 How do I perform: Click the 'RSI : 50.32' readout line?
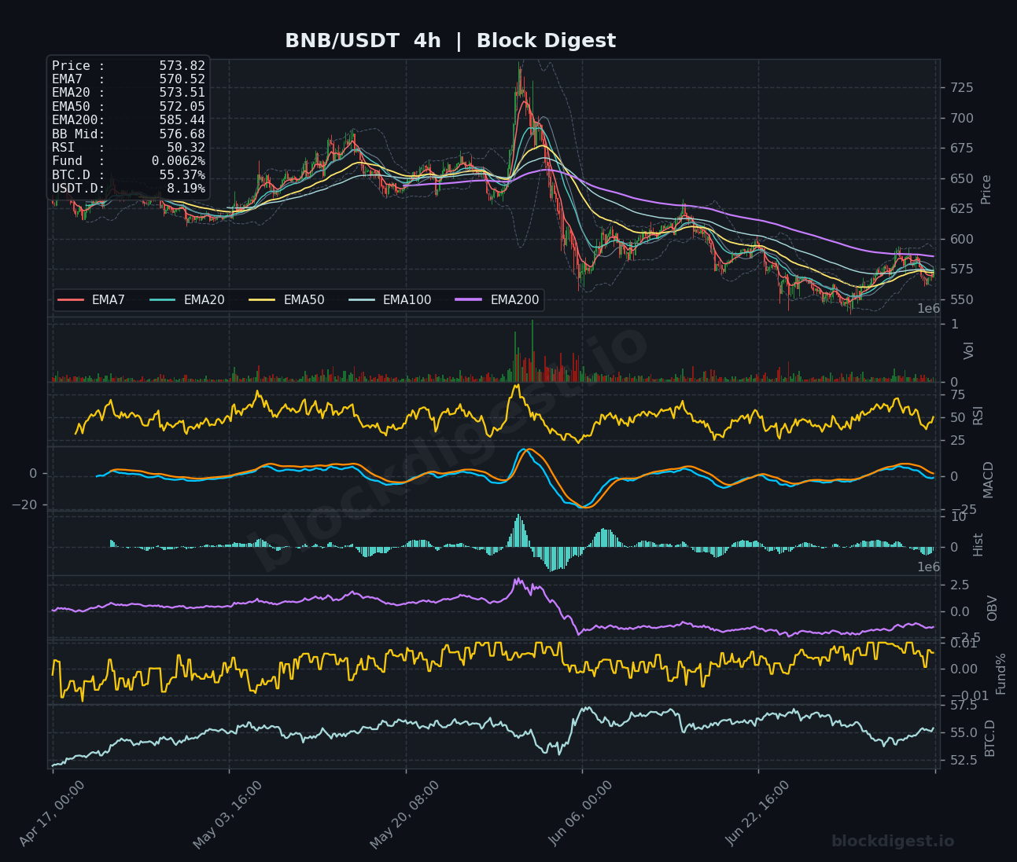pos(128,148)
